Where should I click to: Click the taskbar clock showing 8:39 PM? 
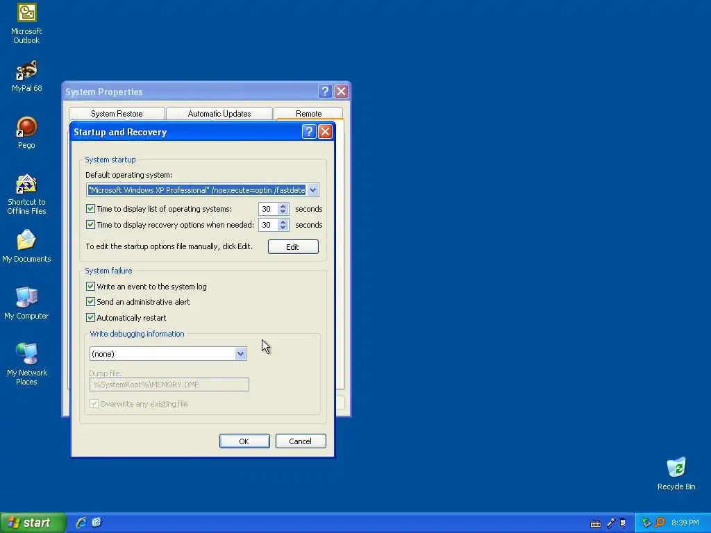685,523
